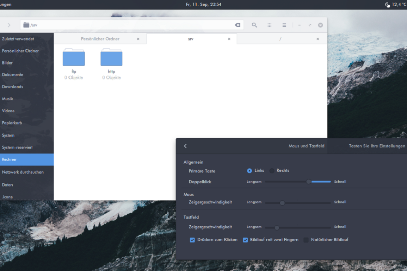
Task: Click the weather indicator in top bar
Action: click(x=395, y=5)
